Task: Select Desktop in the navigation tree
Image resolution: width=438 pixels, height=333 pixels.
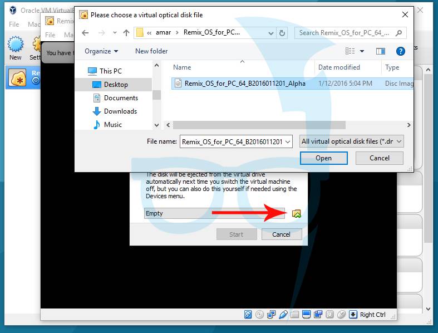Action: tap(113, 85)
